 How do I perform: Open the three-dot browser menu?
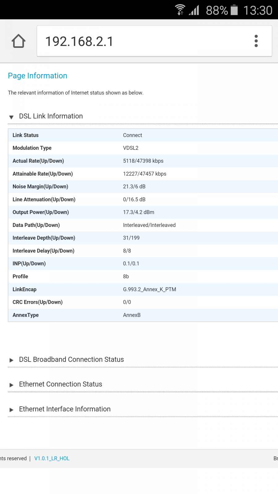256,41
